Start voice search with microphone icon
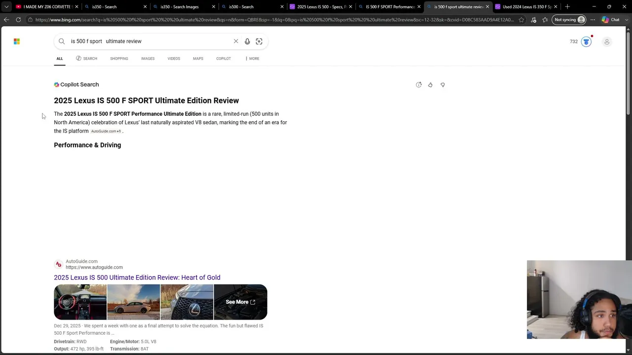This screenshot has height=355, width=632. click(247, 41)
